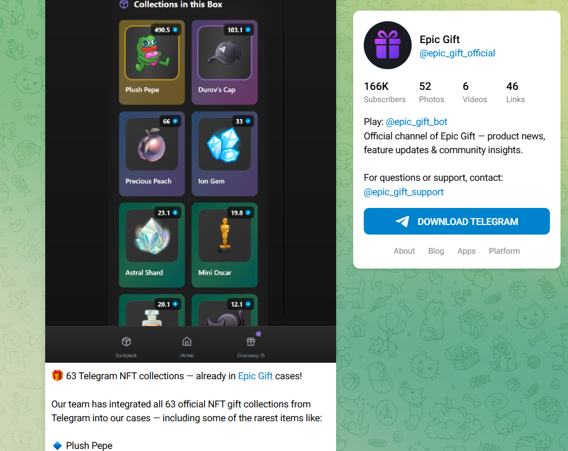The height and width of the screenshot is (451, 568).
Task: View the 6 Videos counter
Action: click(x=474, y=93)
